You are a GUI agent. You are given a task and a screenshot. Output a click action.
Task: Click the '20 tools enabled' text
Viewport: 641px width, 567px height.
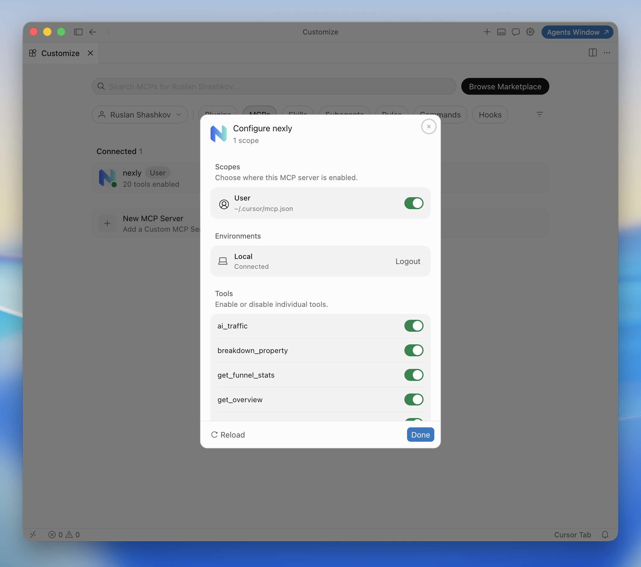151,184
